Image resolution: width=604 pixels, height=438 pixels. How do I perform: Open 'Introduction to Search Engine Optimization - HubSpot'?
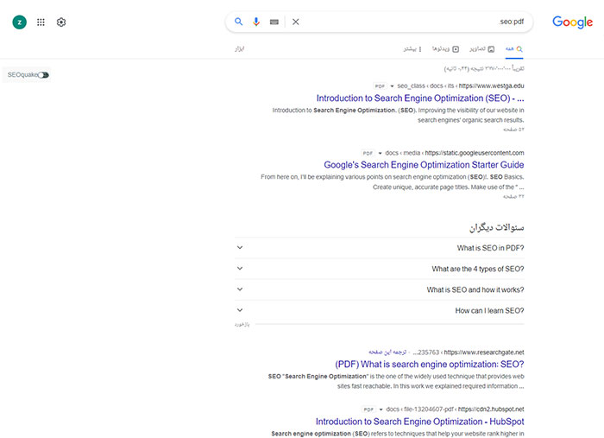pyautogui.click(x=420, y=422)
